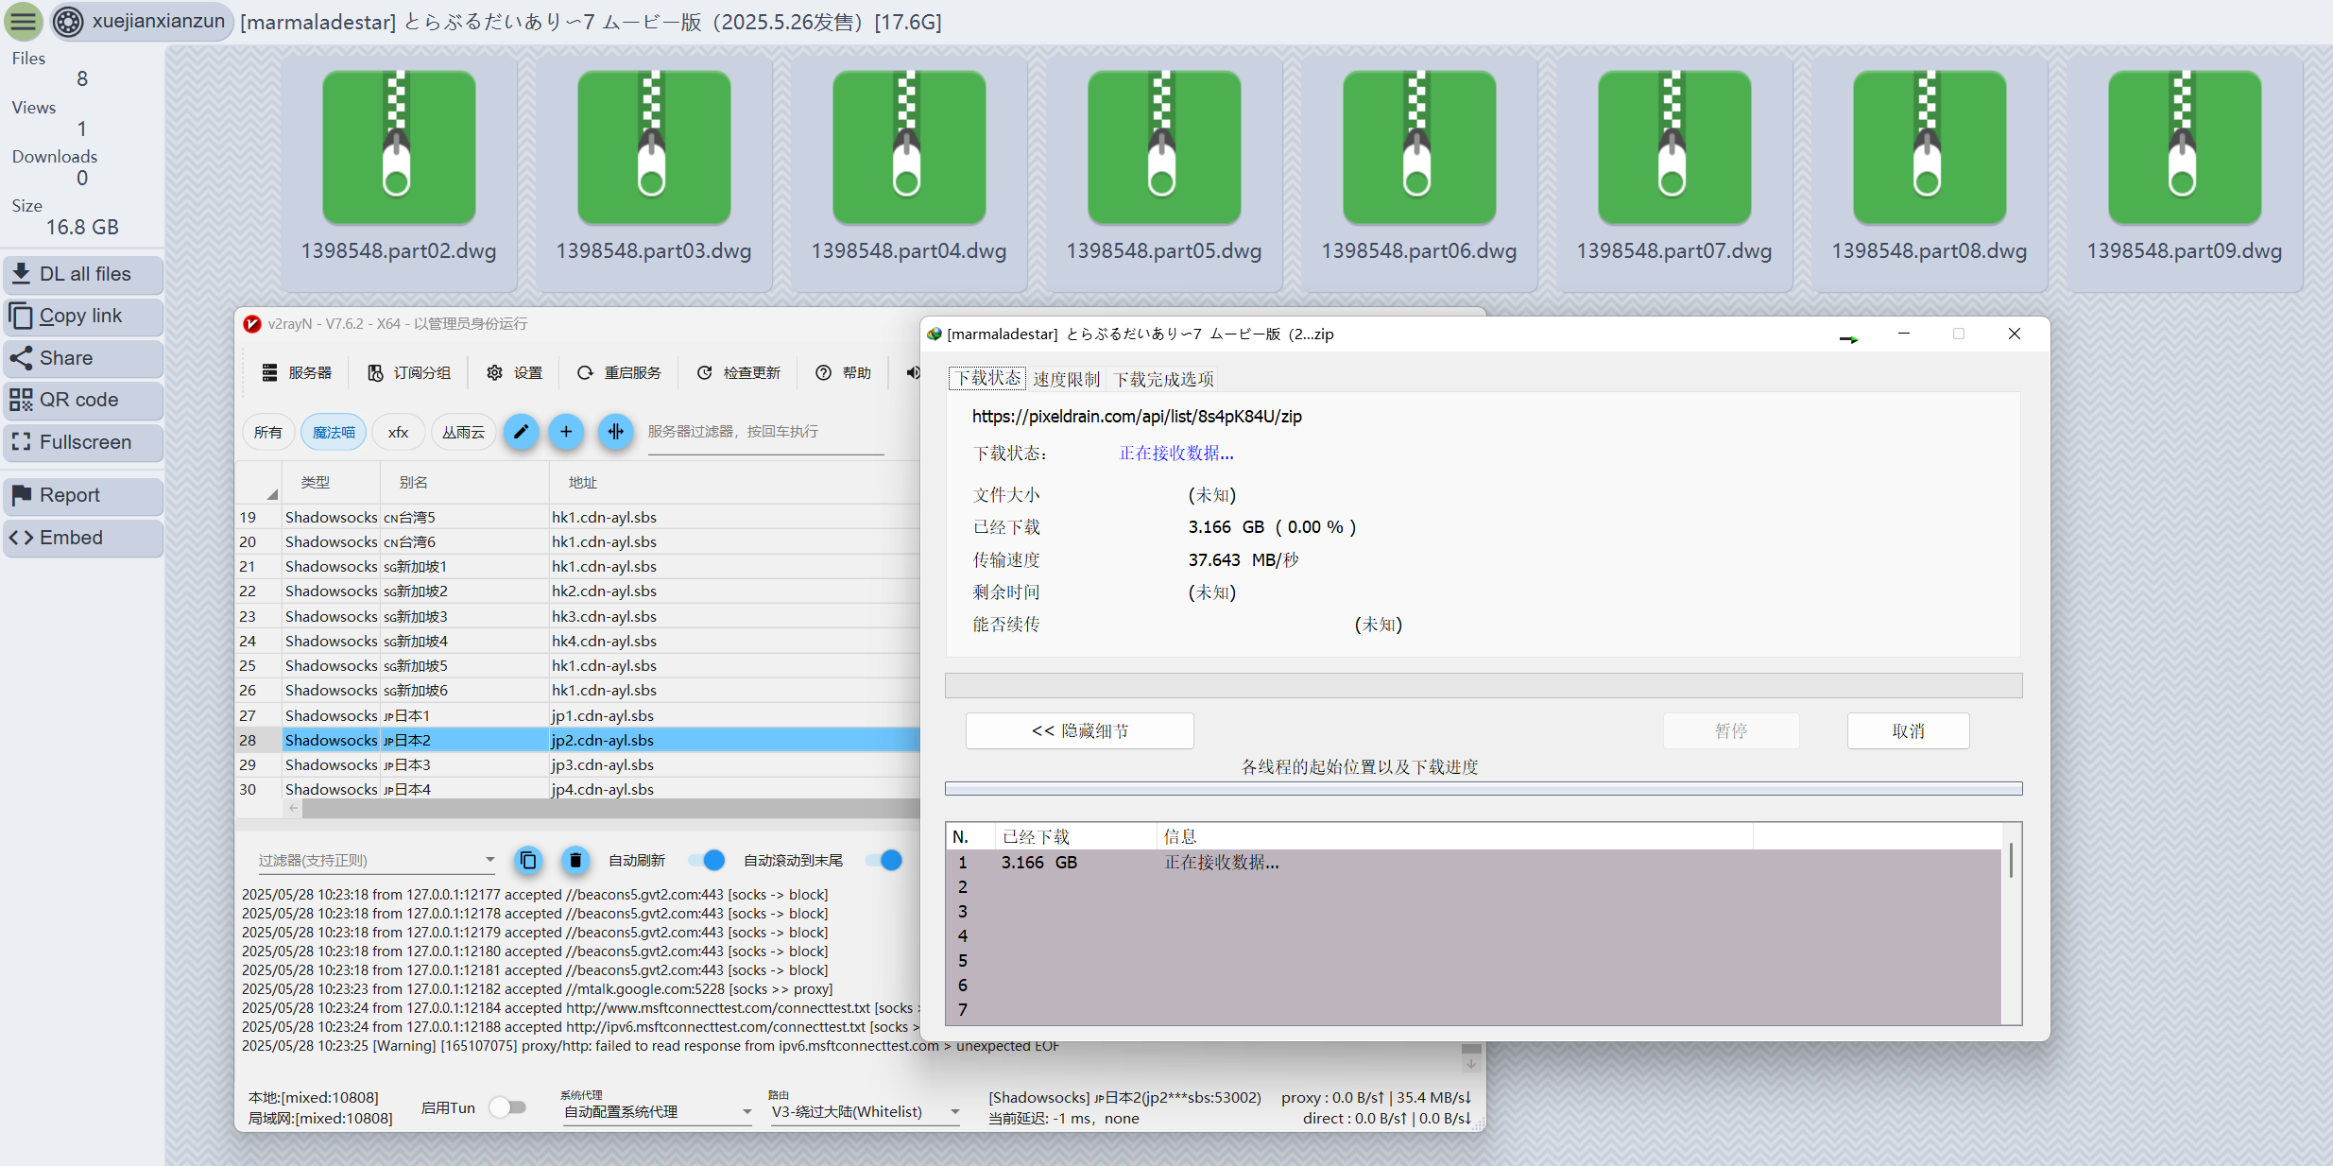Screen dimensions: 2333x1166
Task: Click 重启服务 in v2rayN toolbar
Action: [x=619, y=372]
